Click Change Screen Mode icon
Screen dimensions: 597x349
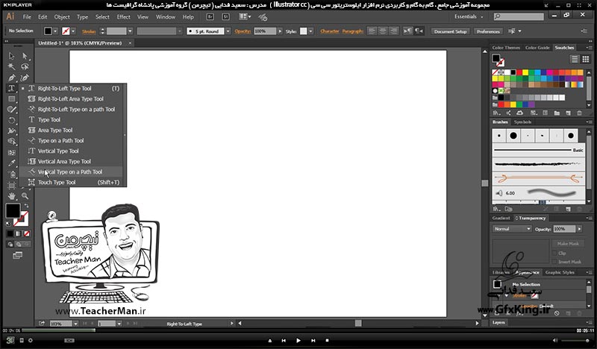click(x=17, y=255)
